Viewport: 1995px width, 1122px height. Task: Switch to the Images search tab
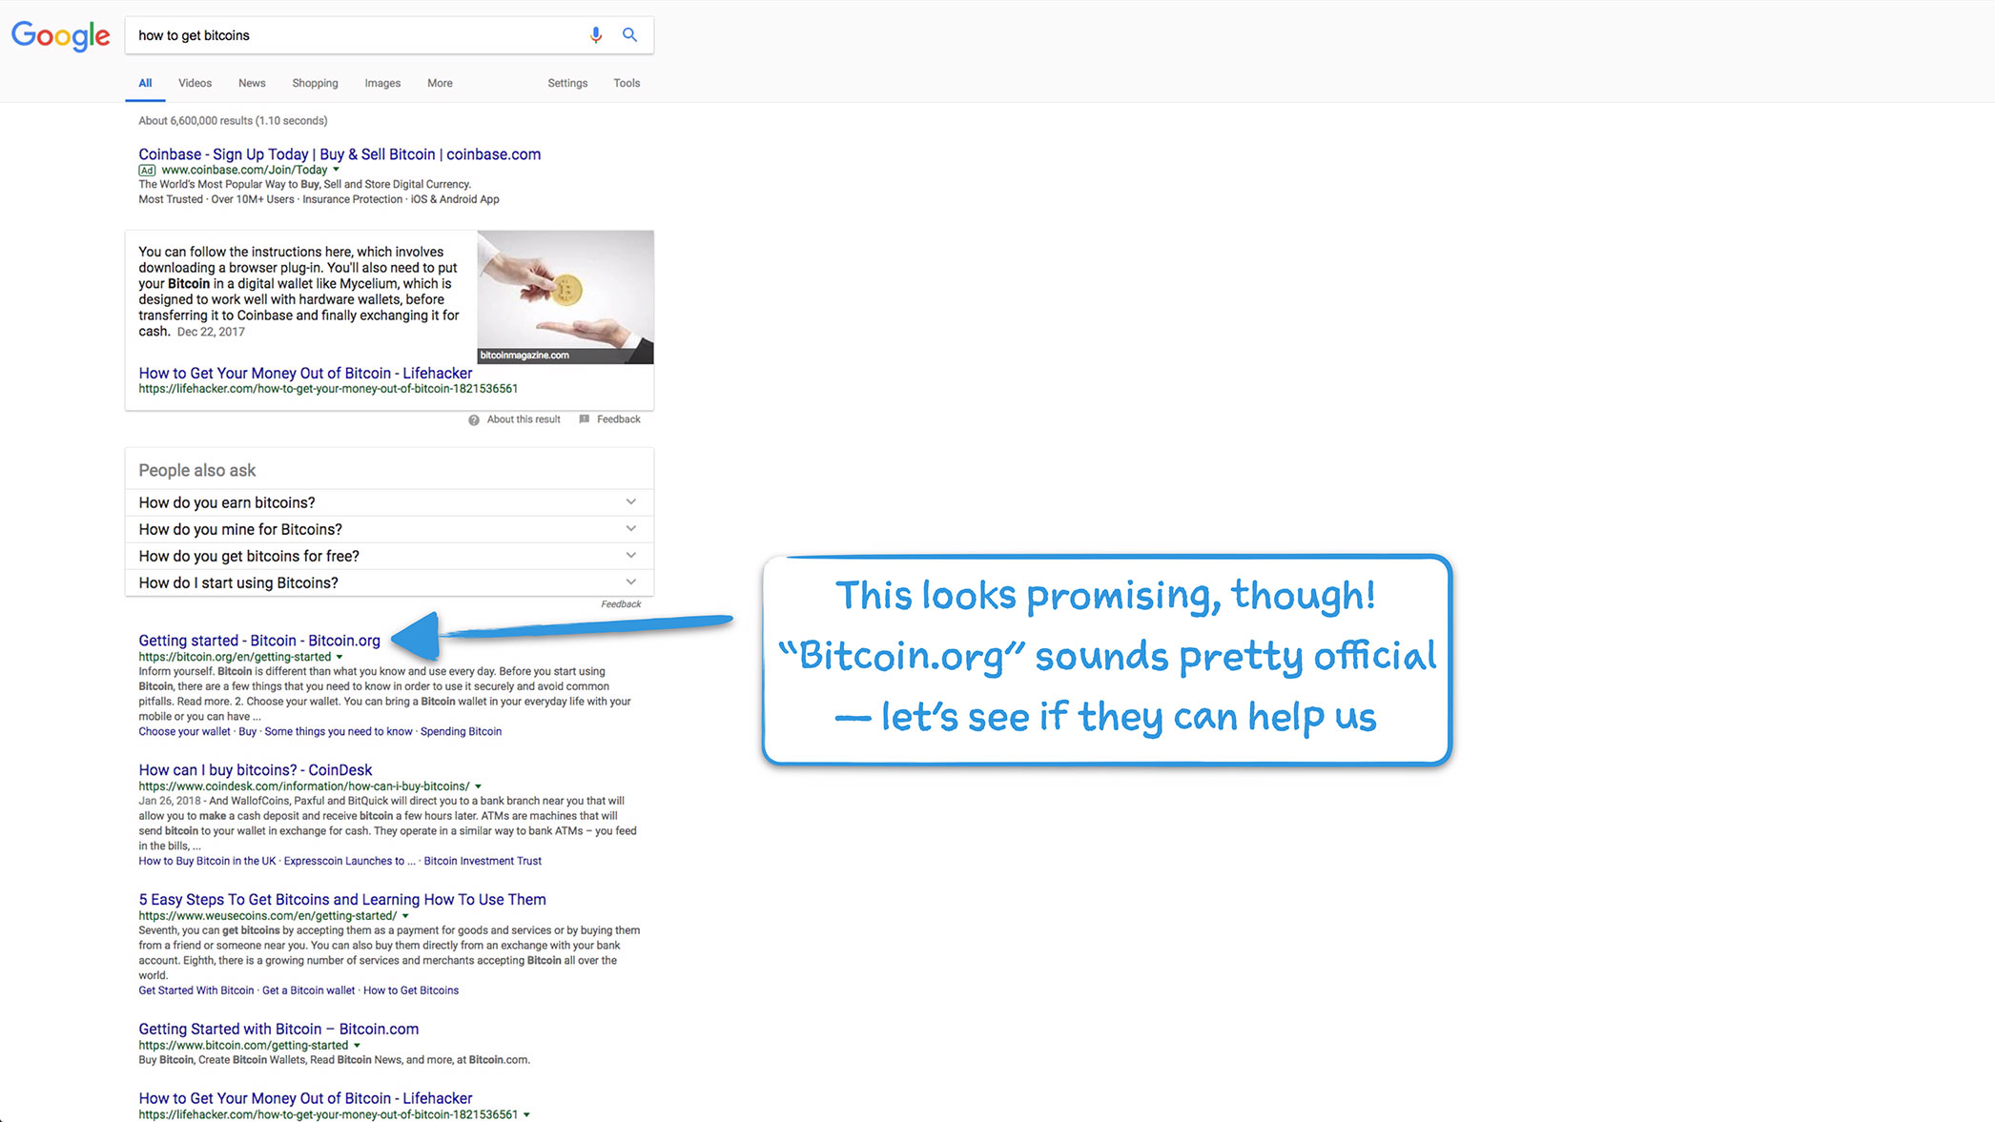coord(382,83)
